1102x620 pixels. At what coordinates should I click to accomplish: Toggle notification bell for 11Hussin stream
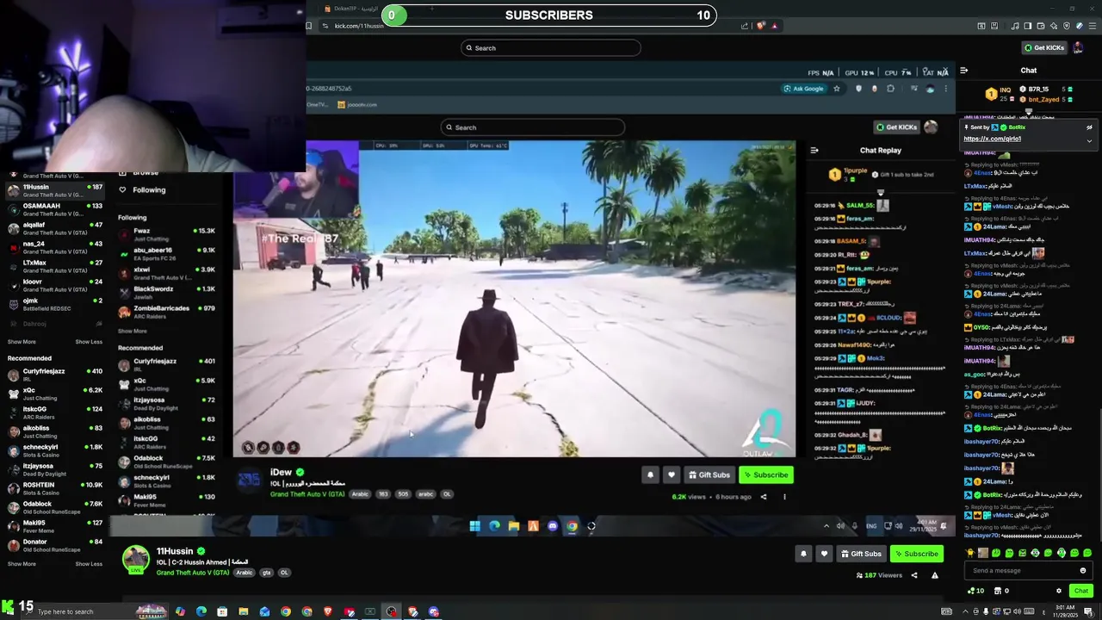[803, 554]
